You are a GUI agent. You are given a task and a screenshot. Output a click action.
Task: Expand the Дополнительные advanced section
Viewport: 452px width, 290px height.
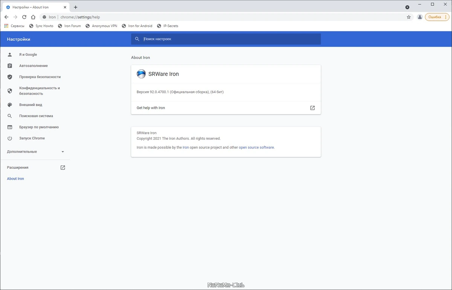point(36,151)
